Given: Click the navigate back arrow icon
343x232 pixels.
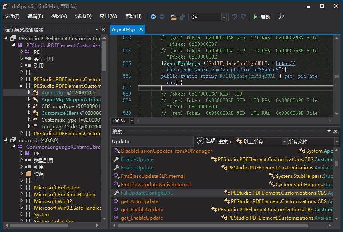Looking at the screenshot, I should [x=153, y=17].
